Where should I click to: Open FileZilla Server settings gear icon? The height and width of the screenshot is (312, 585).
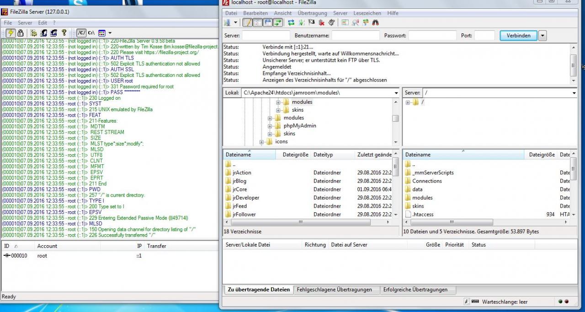coord(33,33)
